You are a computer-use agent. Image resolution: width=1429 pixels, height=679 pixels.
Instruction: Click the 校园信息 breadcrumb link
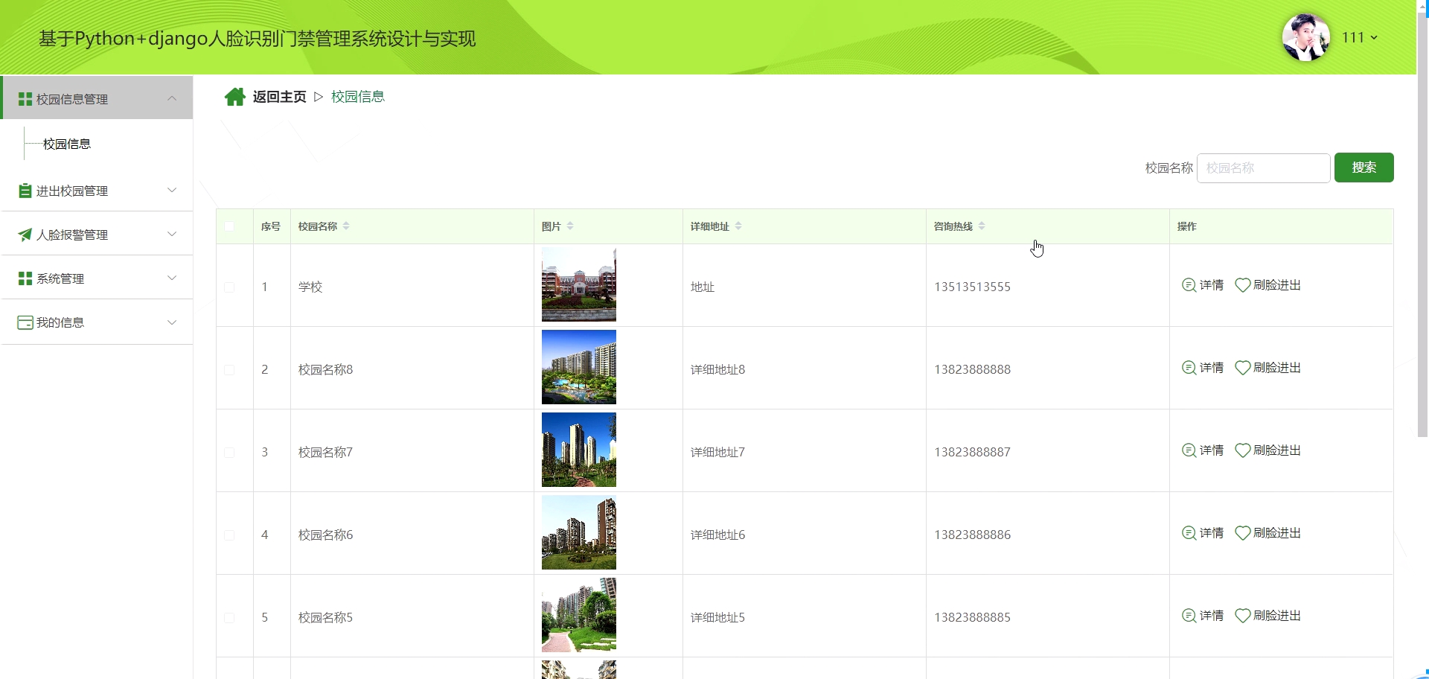tap(358, 97)
